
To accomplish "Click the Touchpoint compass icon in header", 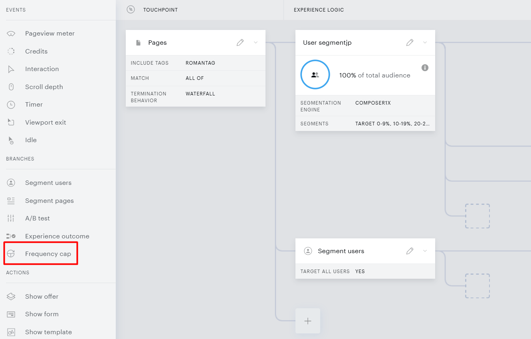I will pyautogui.click(x=131, y=10).
